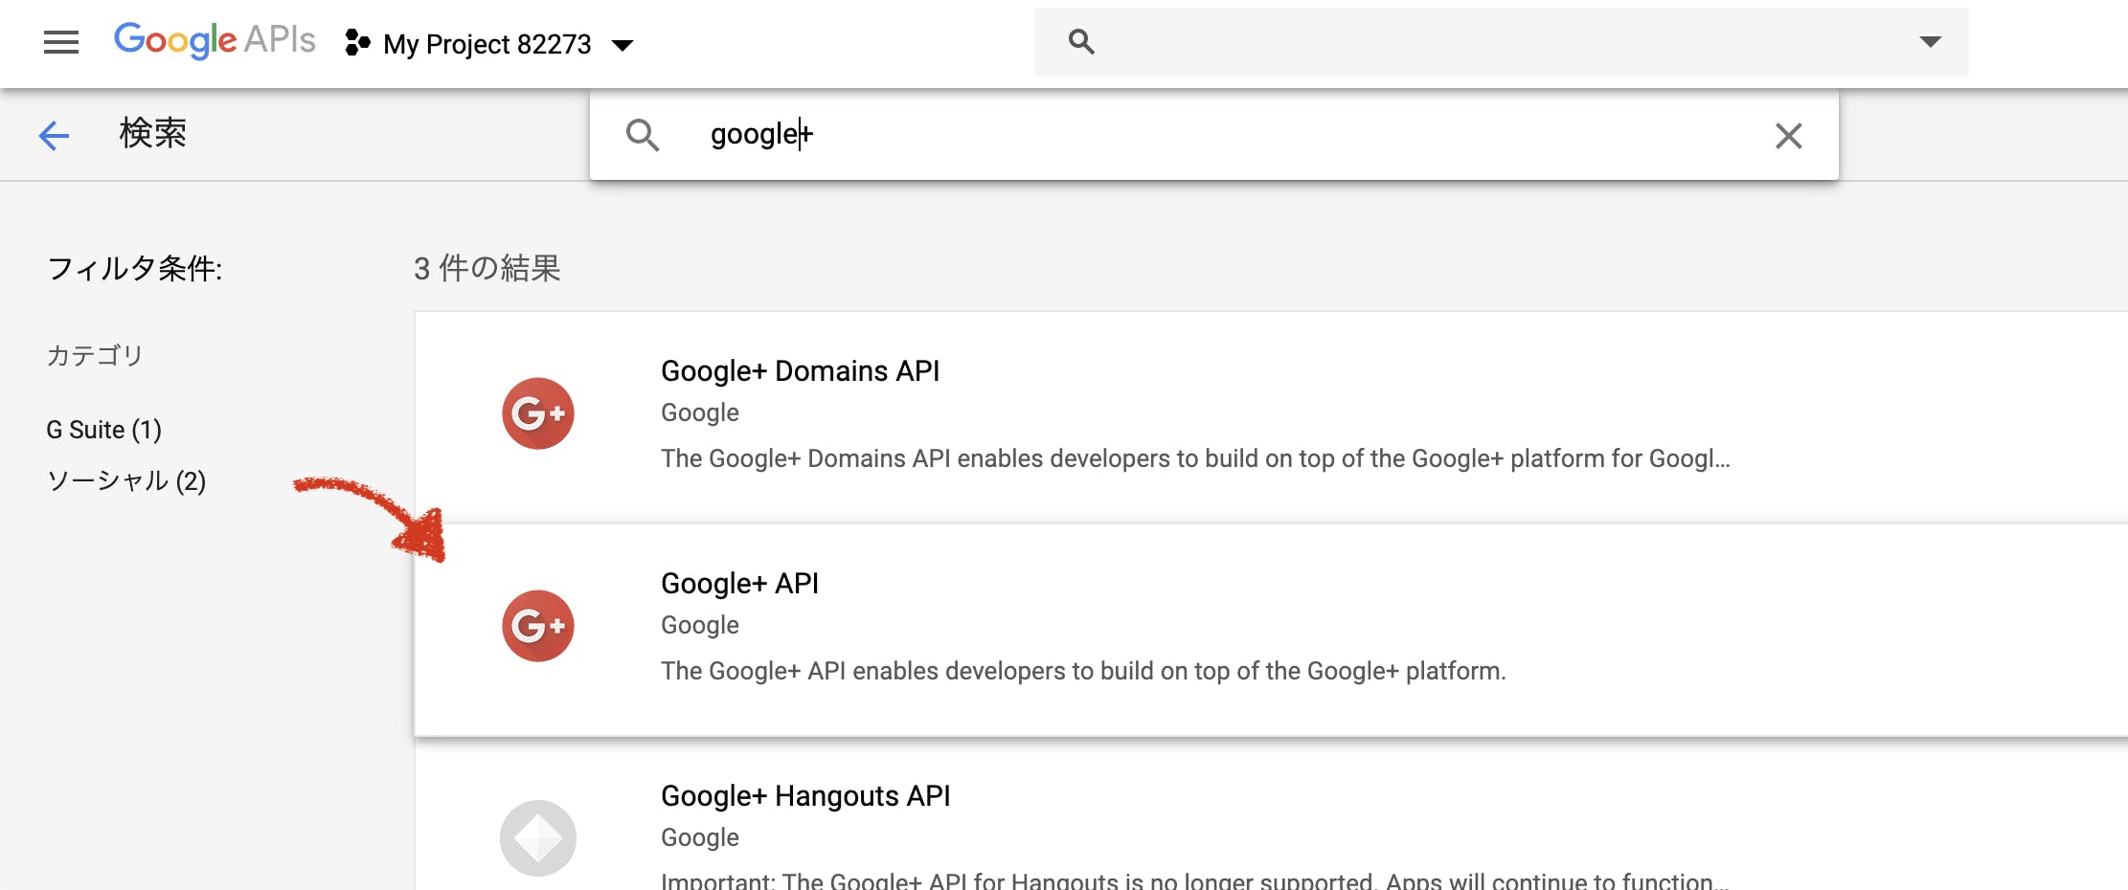Open the Google+ Domains API title
The height and width of the screenshot is (890, 2128).
[800, 370]
